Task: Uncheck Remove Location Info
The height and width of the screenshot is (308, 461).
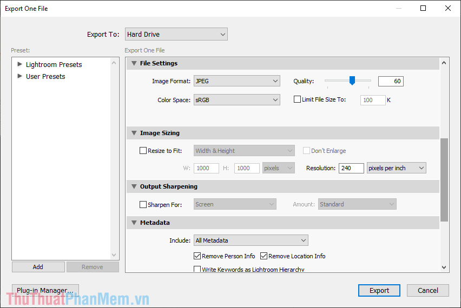Action: 264,256
